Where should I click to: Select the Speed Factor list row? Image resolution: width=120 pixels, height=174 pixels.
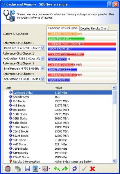click(x=58, y=97)
